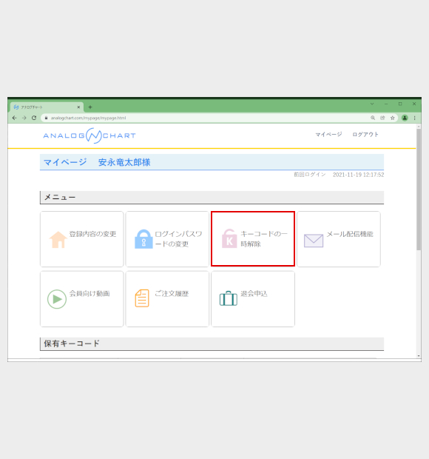This screenshot has width=429, height=459.
Task: Click the analogchart.com address bar
Action: (x=205, y=118)
